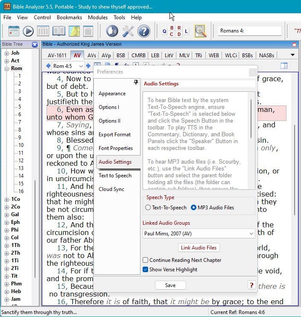Click the Speech speaker head icon
301x317 pixels.
coord(112,31)
